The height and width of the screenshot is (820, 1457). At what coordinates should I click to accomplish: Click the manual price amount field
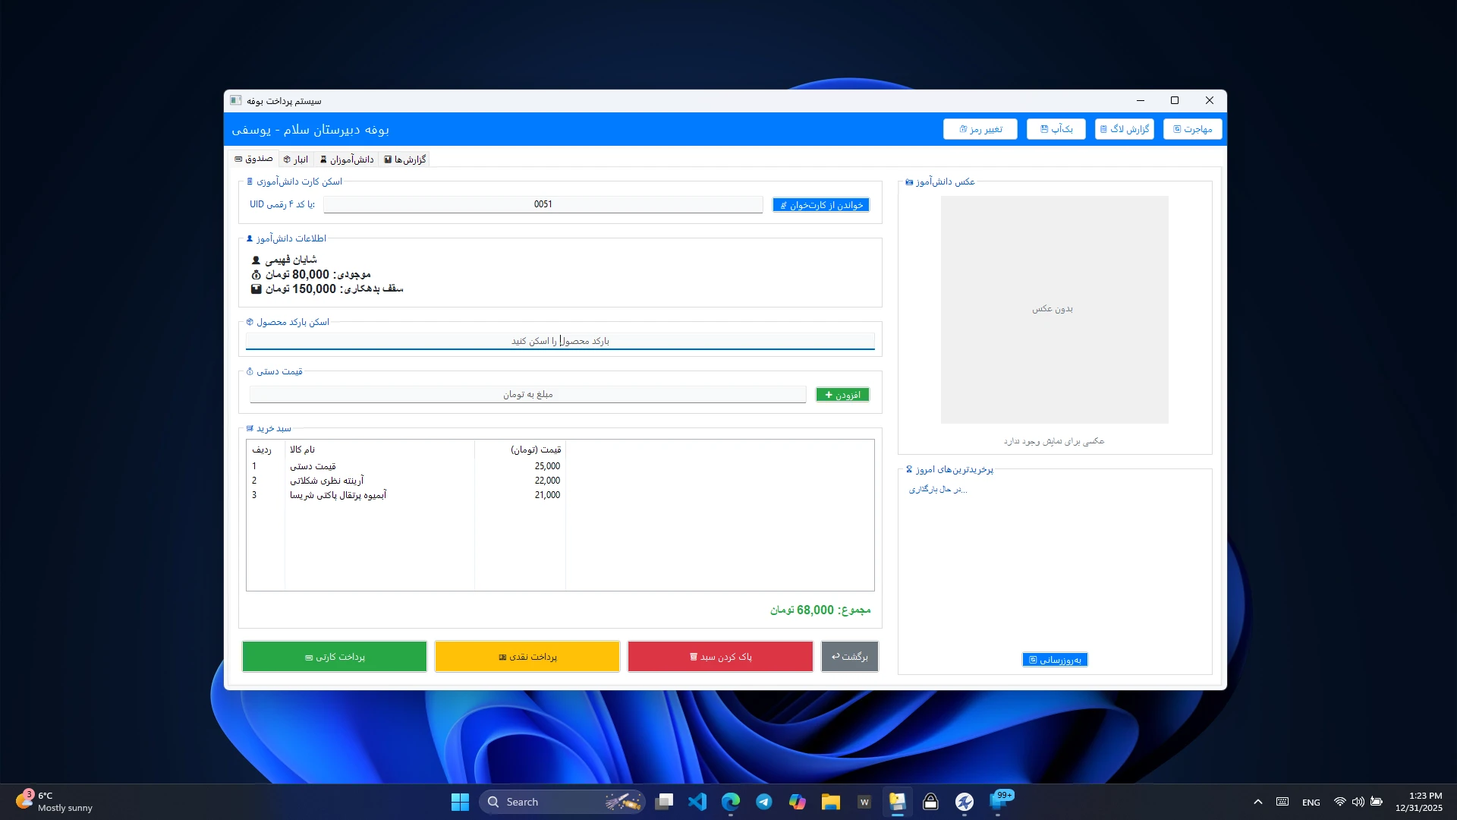click(x=527, y=394)
